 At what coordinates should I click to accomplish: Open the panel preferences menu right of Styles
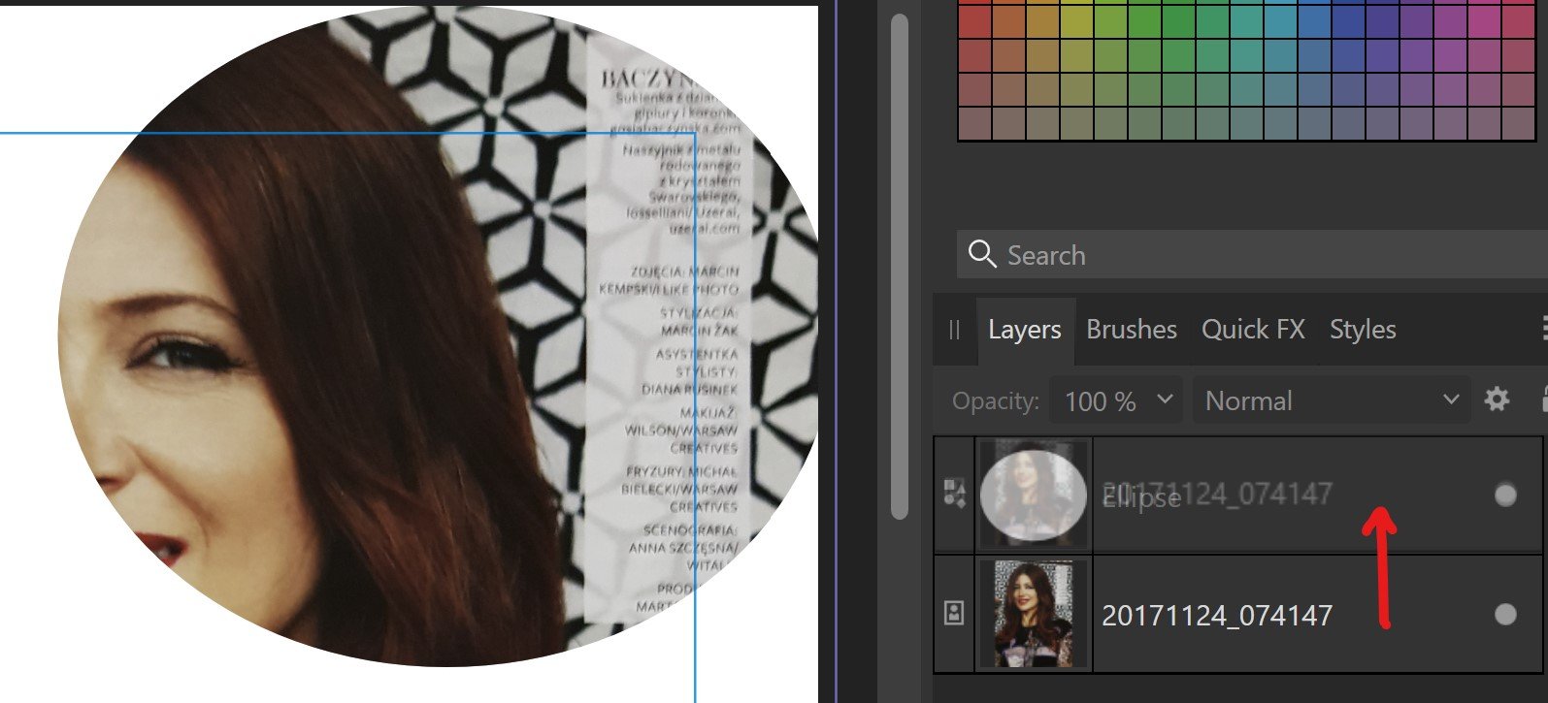tap(1544, 330)
